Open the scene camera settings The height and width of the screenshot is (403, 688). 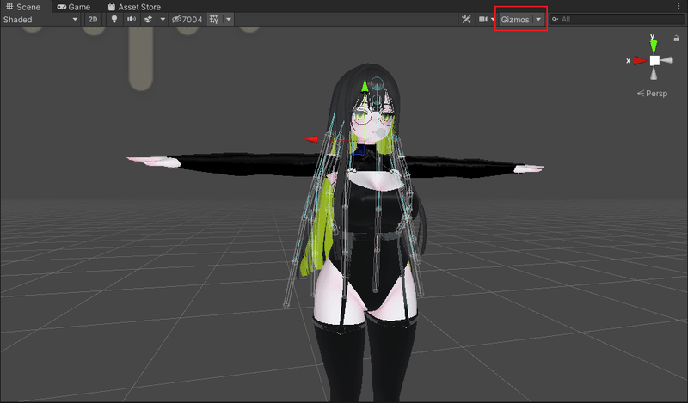(x=483, y=19)
